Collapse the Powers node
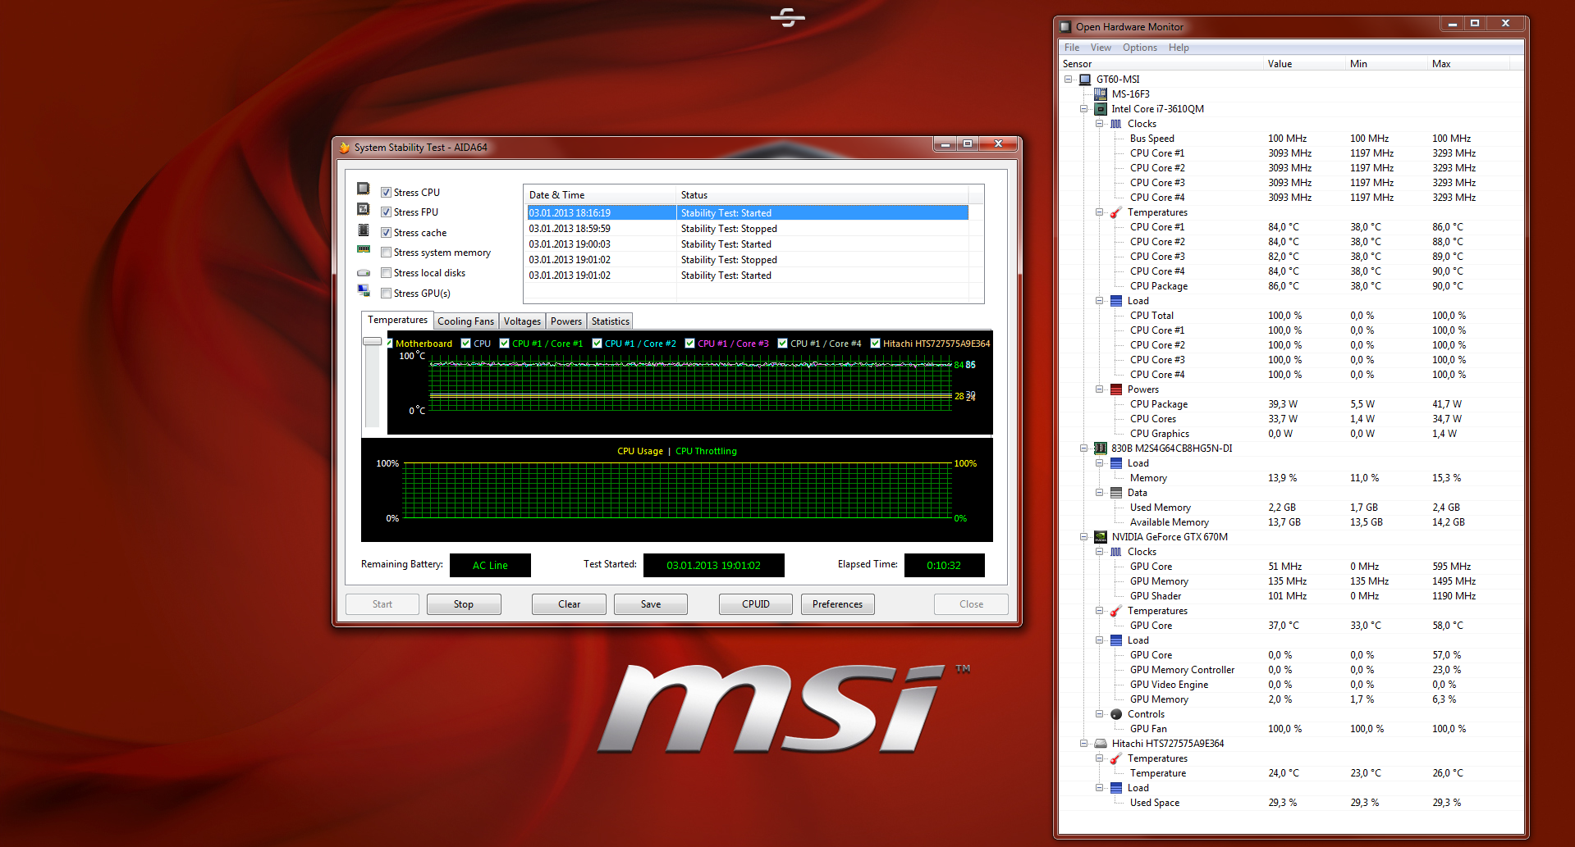1575x847 pixels. click(1100, 389)
